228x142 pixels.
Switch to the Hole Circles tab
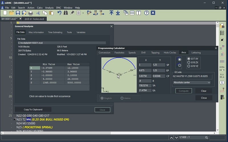(170, 53)
